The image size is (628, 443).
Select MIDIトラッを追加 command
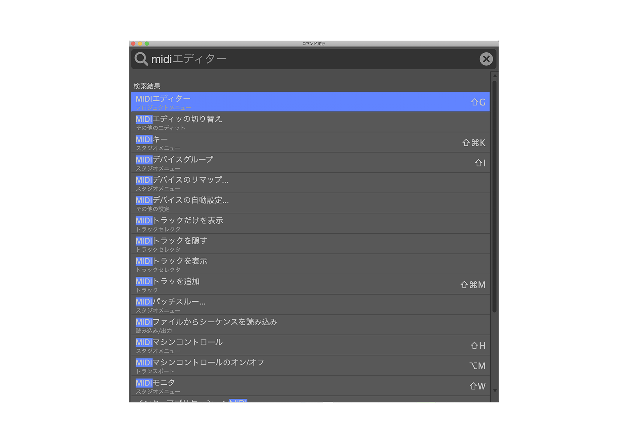point(310,285)
